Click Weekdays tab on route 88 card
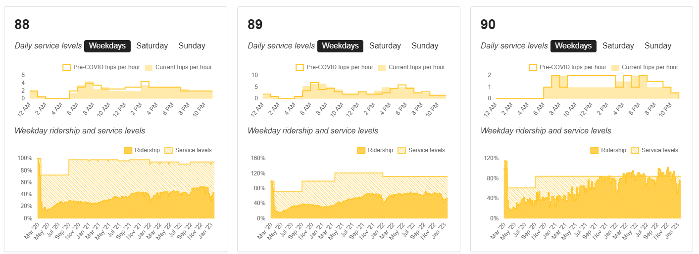 [x=107, y=46]
